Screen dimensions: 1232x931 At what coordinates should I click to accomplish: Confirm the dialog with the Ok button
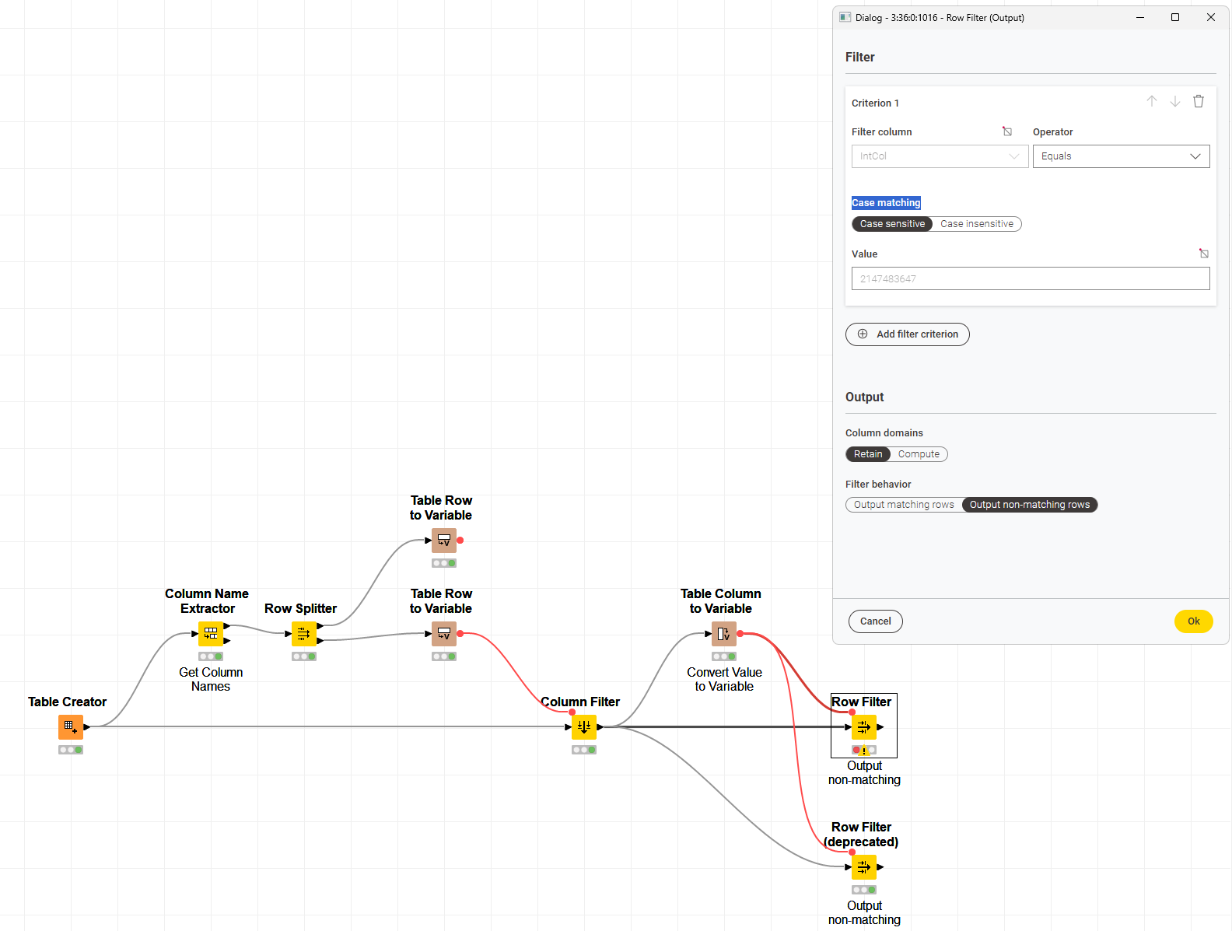[1193, 621]
